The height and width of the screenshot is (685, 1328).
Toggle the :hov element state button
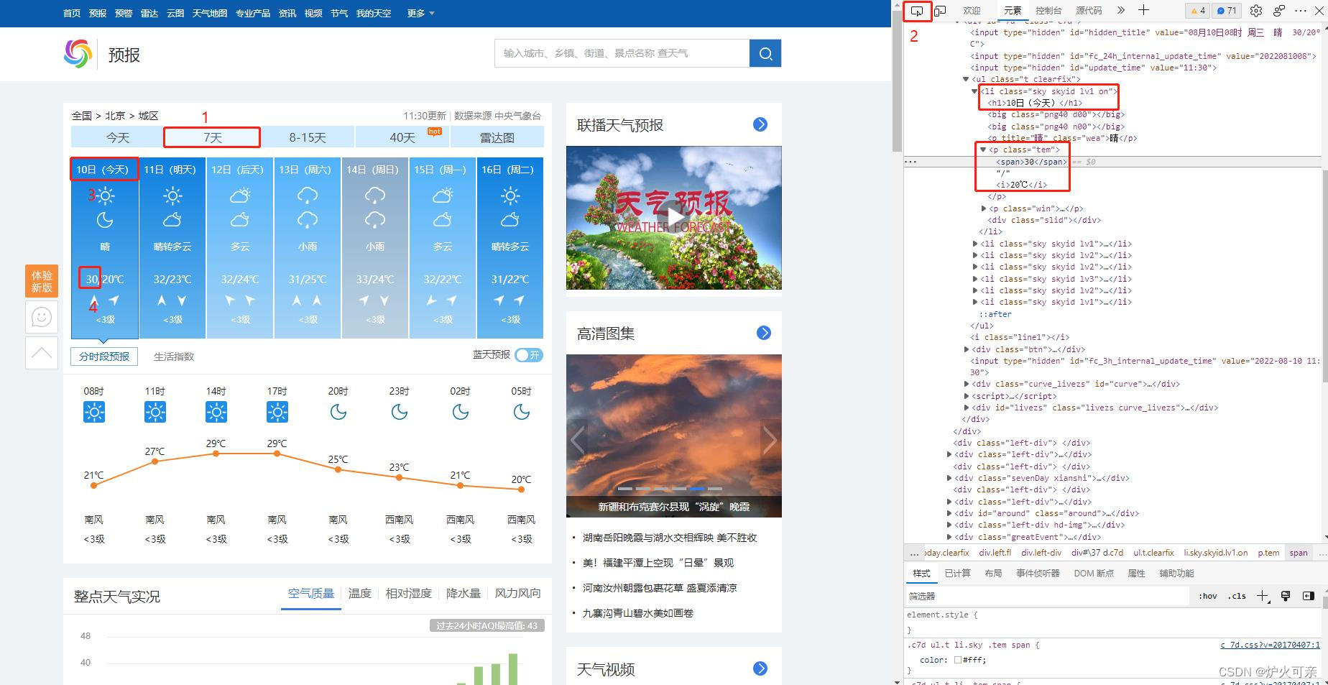pos(1208,596)
